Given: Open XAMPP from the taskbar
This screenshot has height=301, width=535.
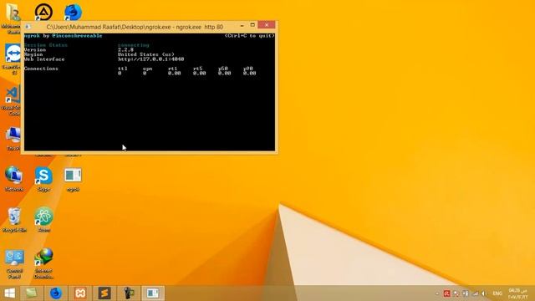Looking at the screenshot, I should click(x=80, y=293).
